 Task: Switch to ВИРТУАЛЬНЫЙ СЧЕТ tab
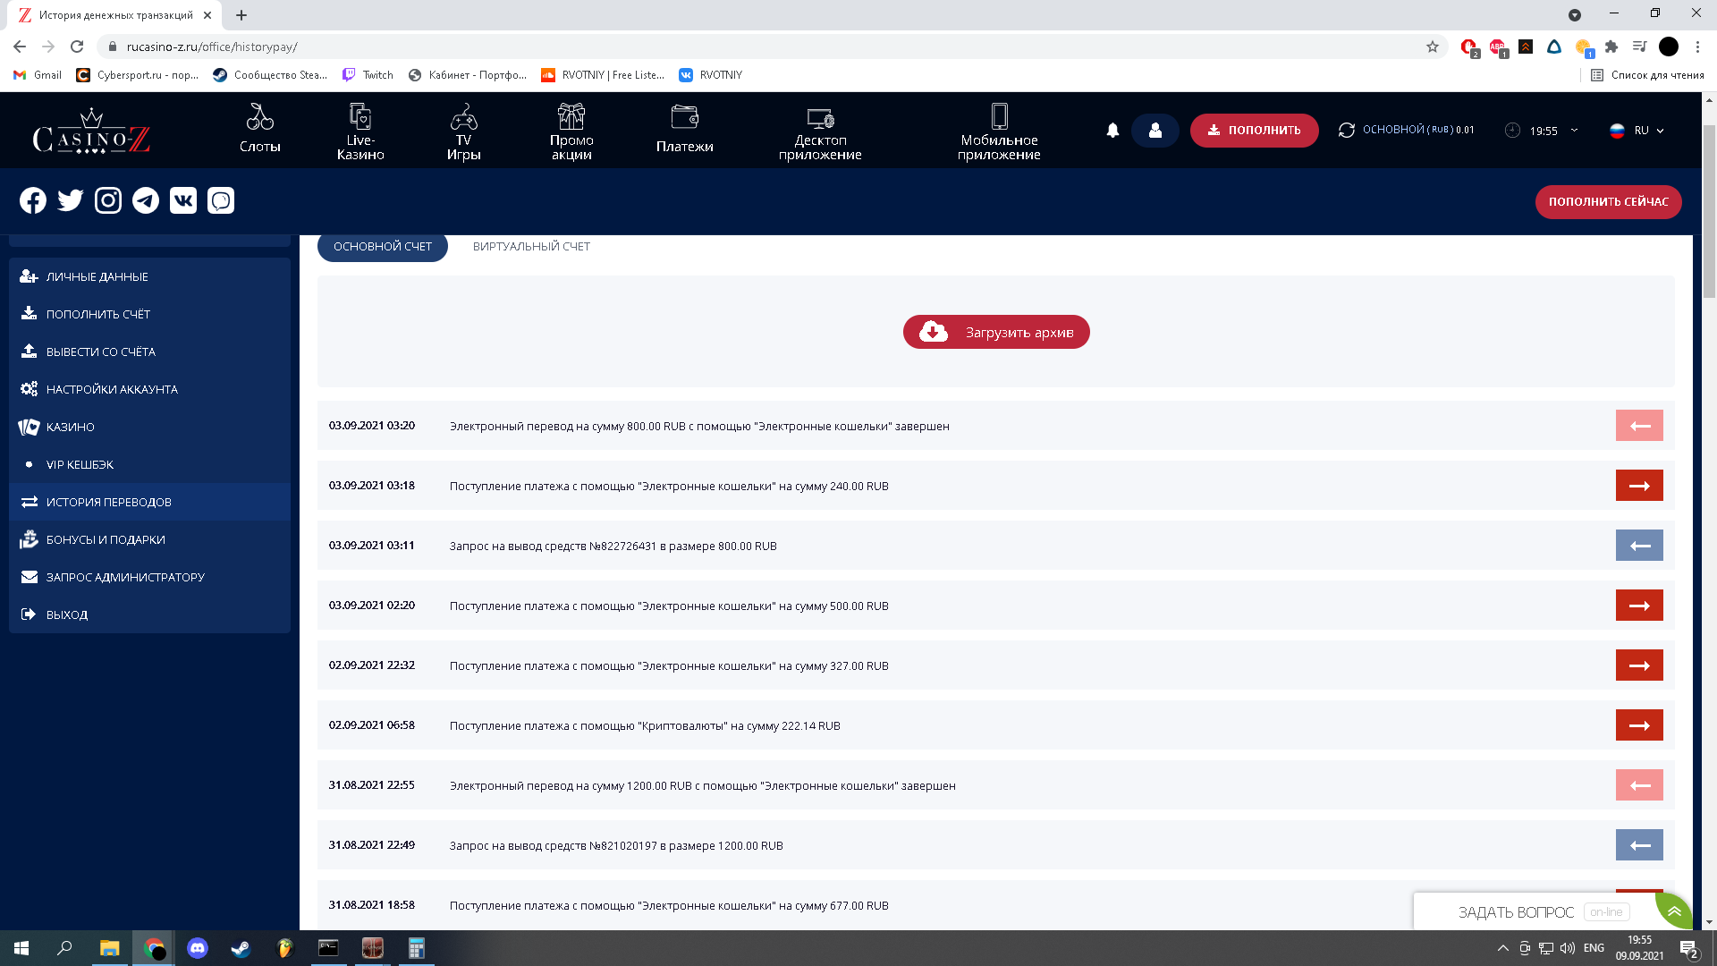point(531,246)
